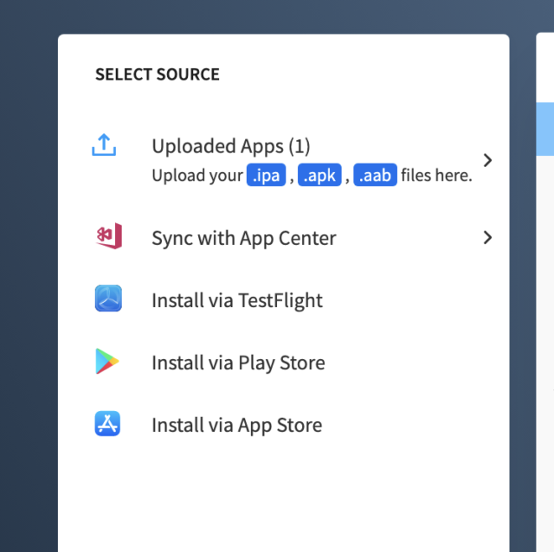The image size is (554, 552).
Task: Click the TestFlight propeller icon
Action: (x=108, y=298)
